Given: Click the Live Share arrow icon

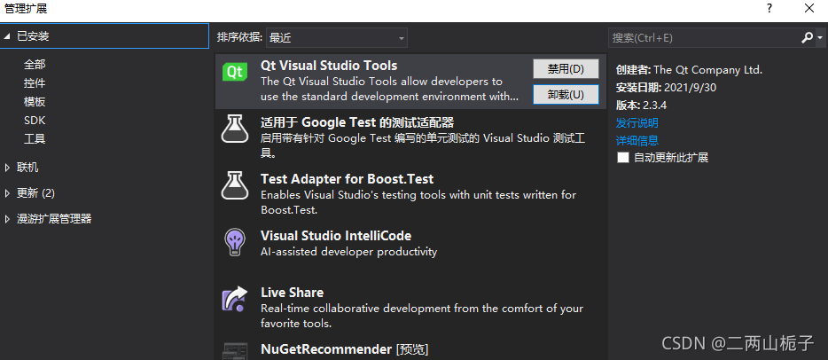Looking at the screenshot, I should pyautogui.click(x=234, y=299).
